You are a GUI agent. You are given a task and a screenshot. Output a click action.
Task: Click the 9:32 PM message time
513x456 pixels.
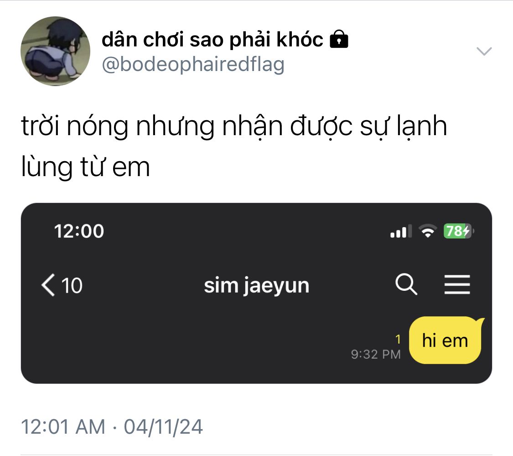point(376,354)
